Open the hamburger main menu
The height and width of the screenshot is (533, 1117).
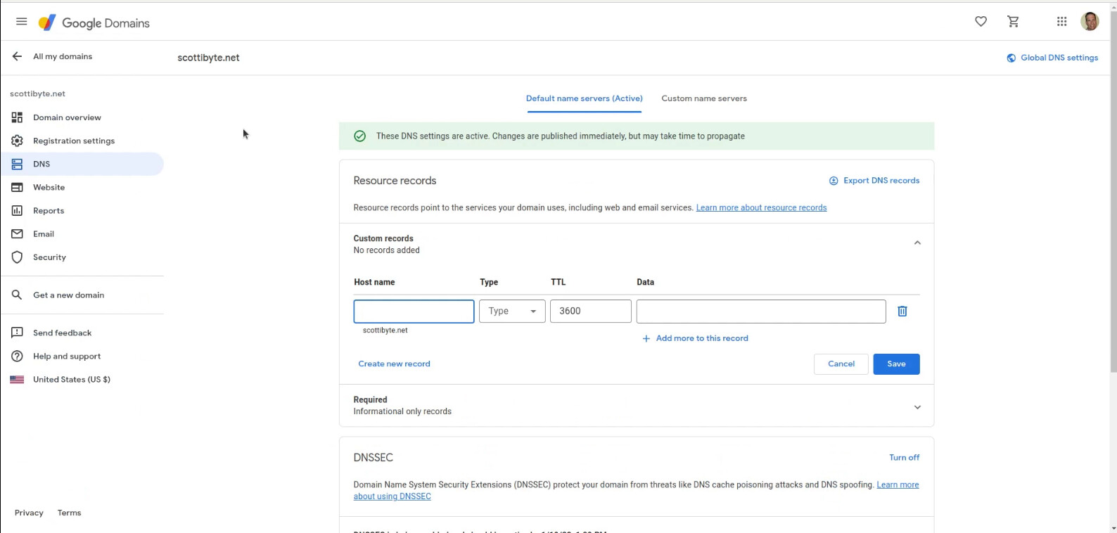click(x=21, y=22)
